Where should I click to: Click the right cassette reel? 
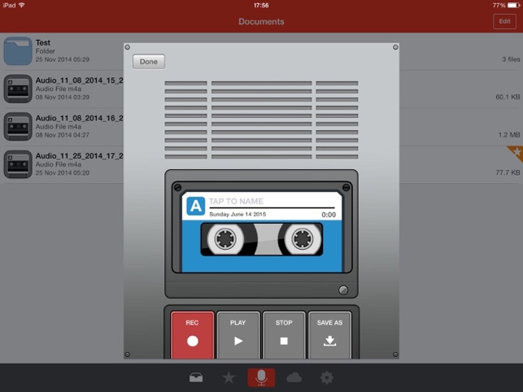(x=303, y=239)
